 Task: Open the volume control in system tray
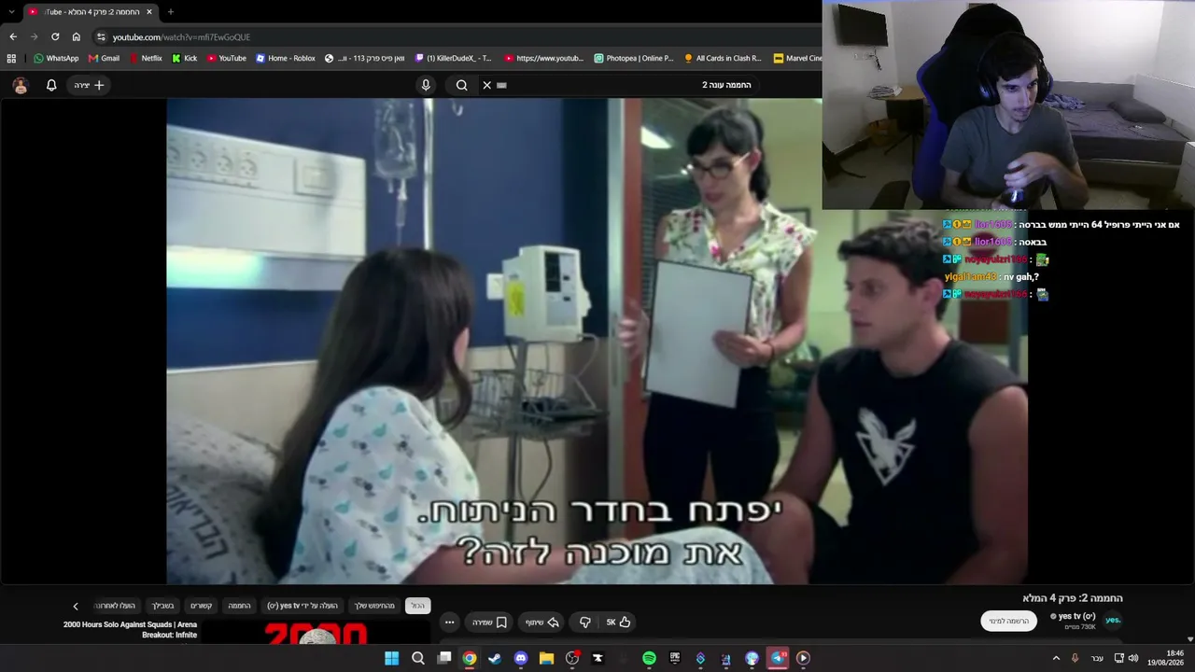coord(1133,658)
